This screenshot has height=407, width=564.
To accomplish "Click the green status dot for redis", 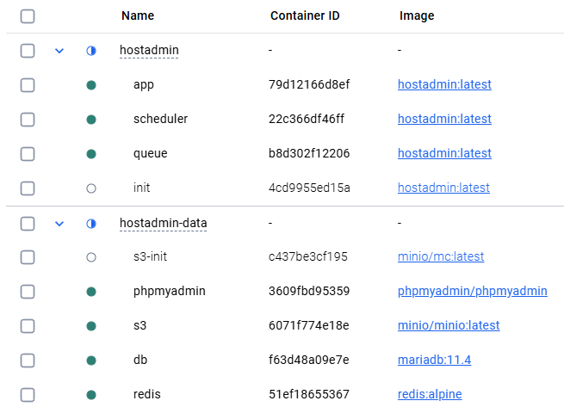I will tap(91, 395).
